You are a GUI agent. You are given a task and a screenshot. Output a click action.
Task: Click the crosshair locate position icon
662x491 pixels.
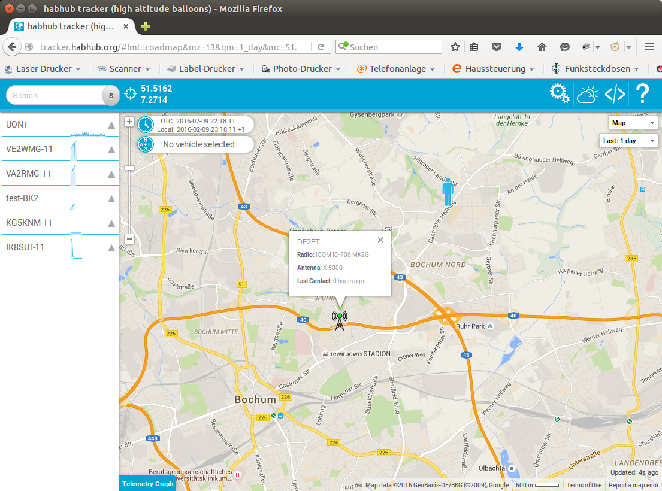point(131,93)
